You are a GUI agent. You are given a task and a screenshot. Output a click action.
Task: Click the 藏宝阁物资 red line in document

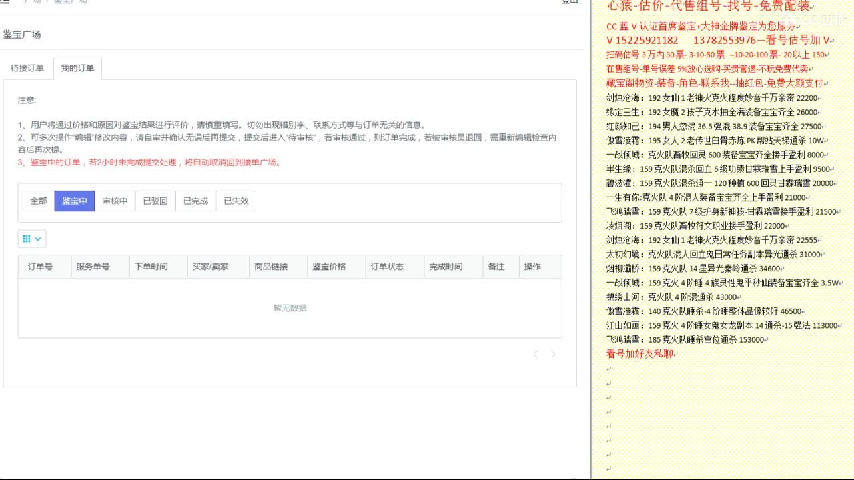[715, 83]
